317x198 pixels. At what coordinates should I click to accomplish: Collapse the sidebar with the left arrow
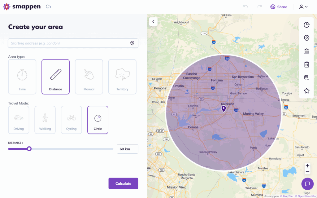click(x=153, y=21)
